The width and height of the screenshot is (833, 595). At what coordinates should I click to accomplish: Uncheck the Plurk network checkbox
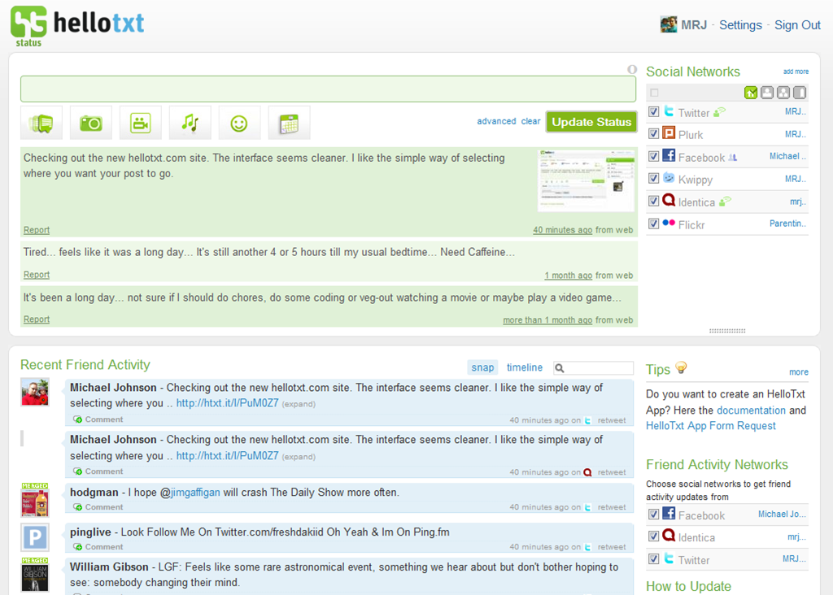(x=654, y=134)
